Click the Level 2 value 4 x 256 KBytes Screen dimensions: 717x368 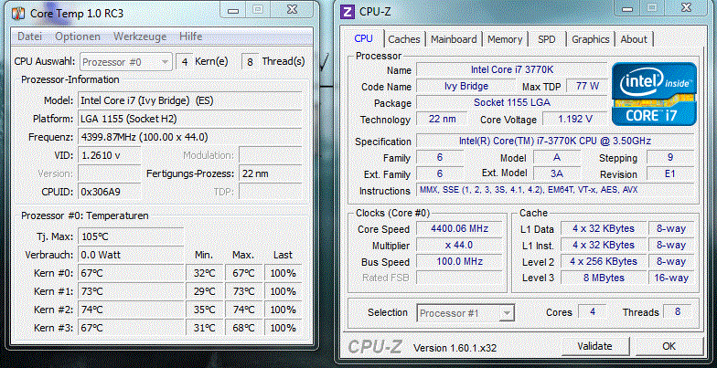604,261
